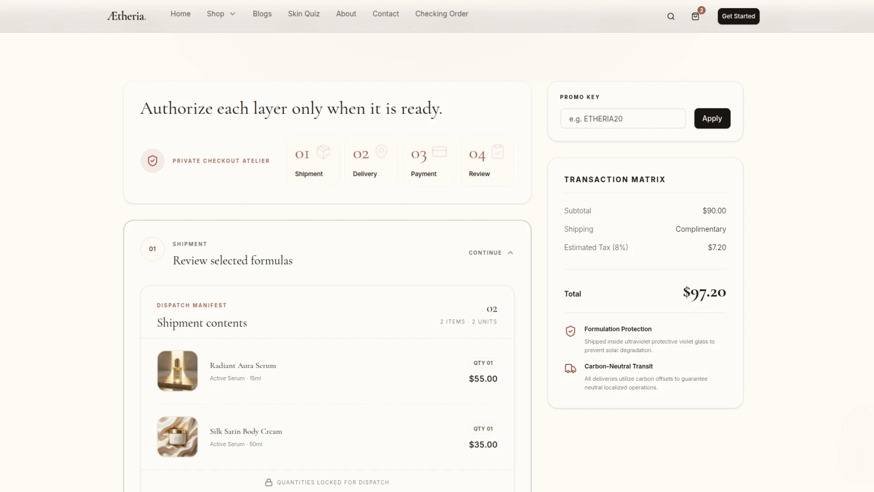The image size is (874, 492).
Task: Click the Silk Satin Body Cream thumbnail
Action: [178, 436]
